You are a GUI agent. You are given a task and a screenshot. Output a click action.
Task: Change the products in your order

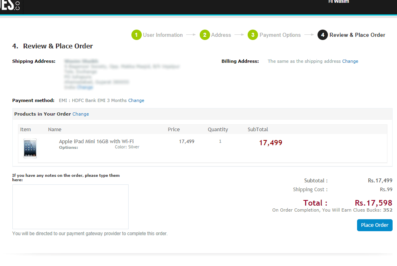click(x=81, y=114)
